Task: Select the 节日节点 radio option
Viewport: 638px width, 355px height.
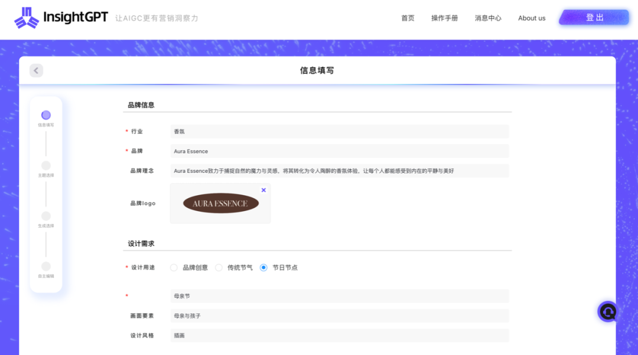Action: coord(262,267)
